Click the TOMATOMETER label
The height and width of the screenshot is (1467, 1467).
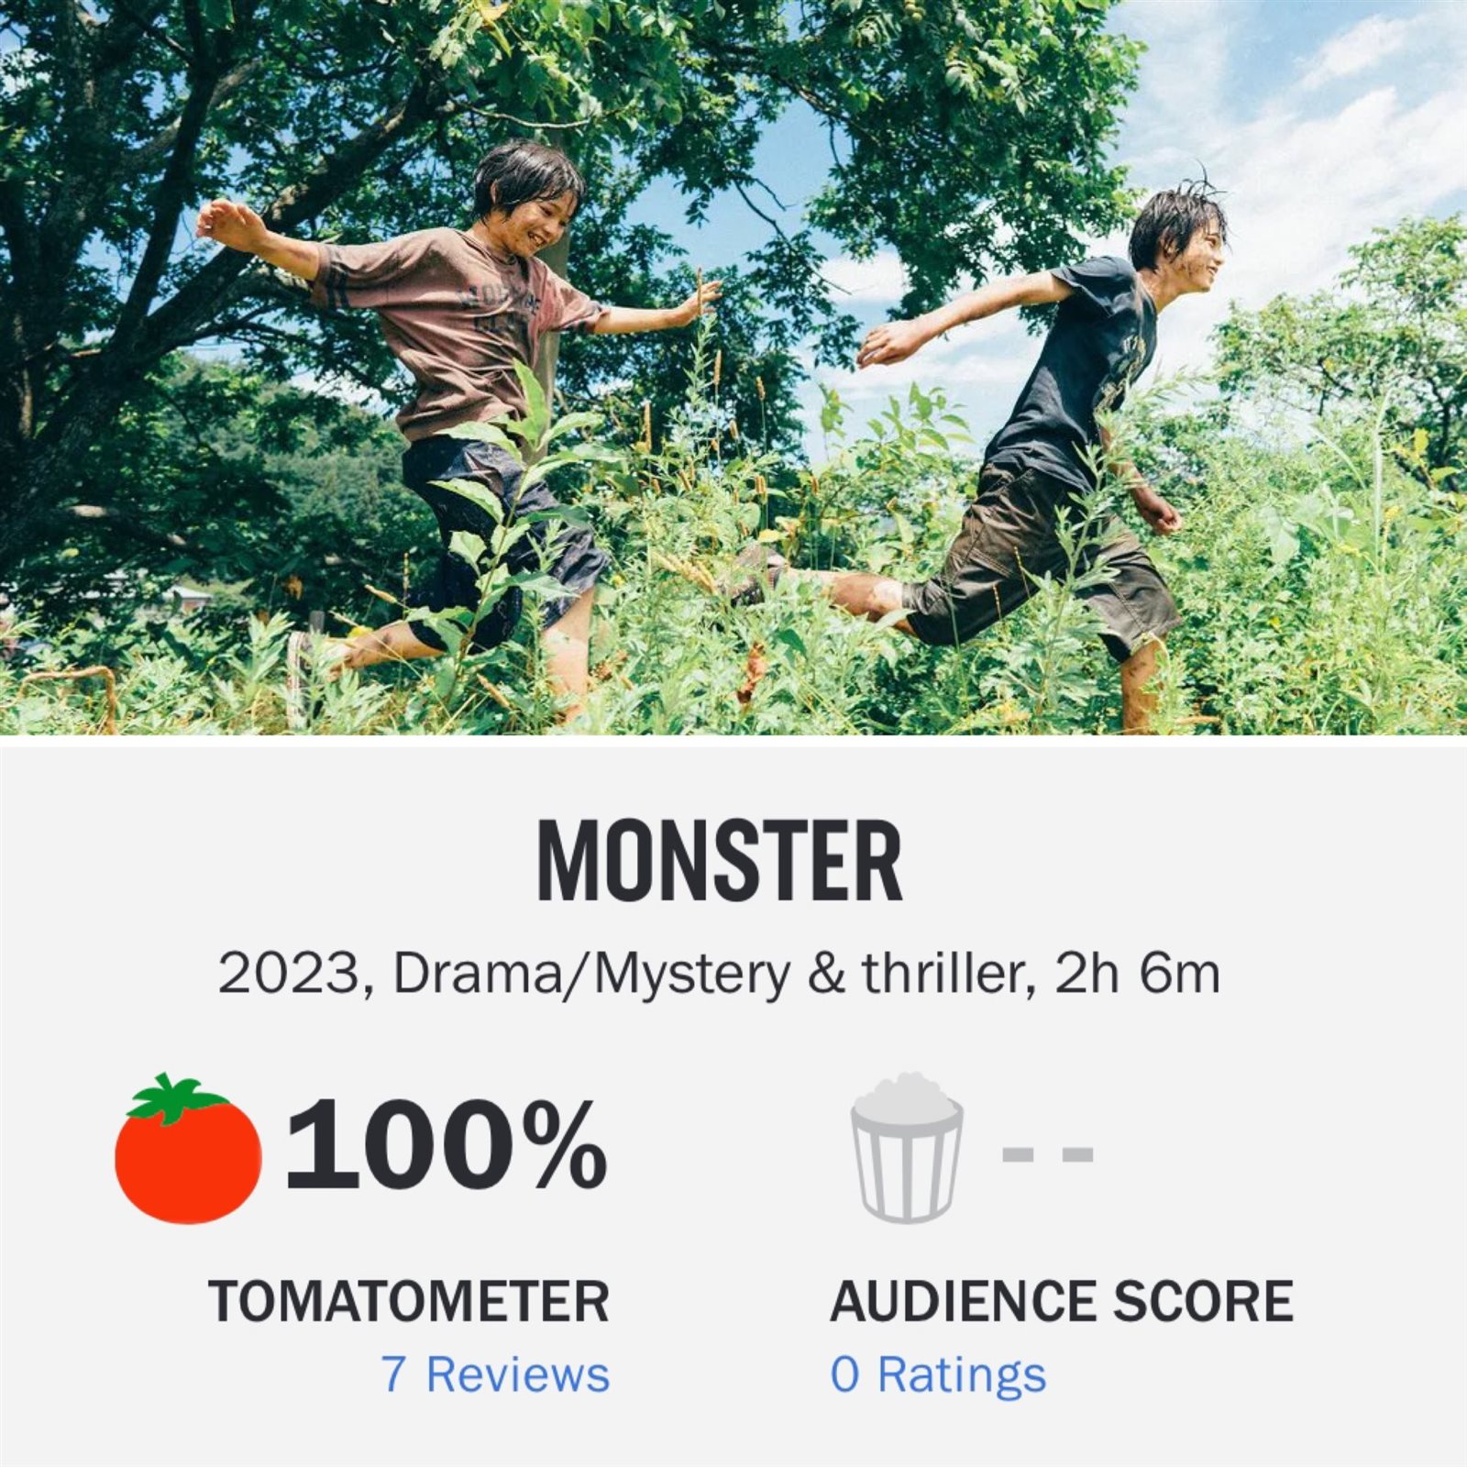point(409,1301)
